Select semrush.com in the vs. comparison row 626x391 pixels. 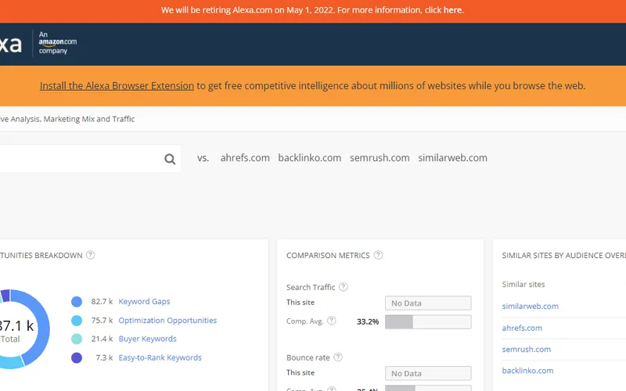(380, 158)
